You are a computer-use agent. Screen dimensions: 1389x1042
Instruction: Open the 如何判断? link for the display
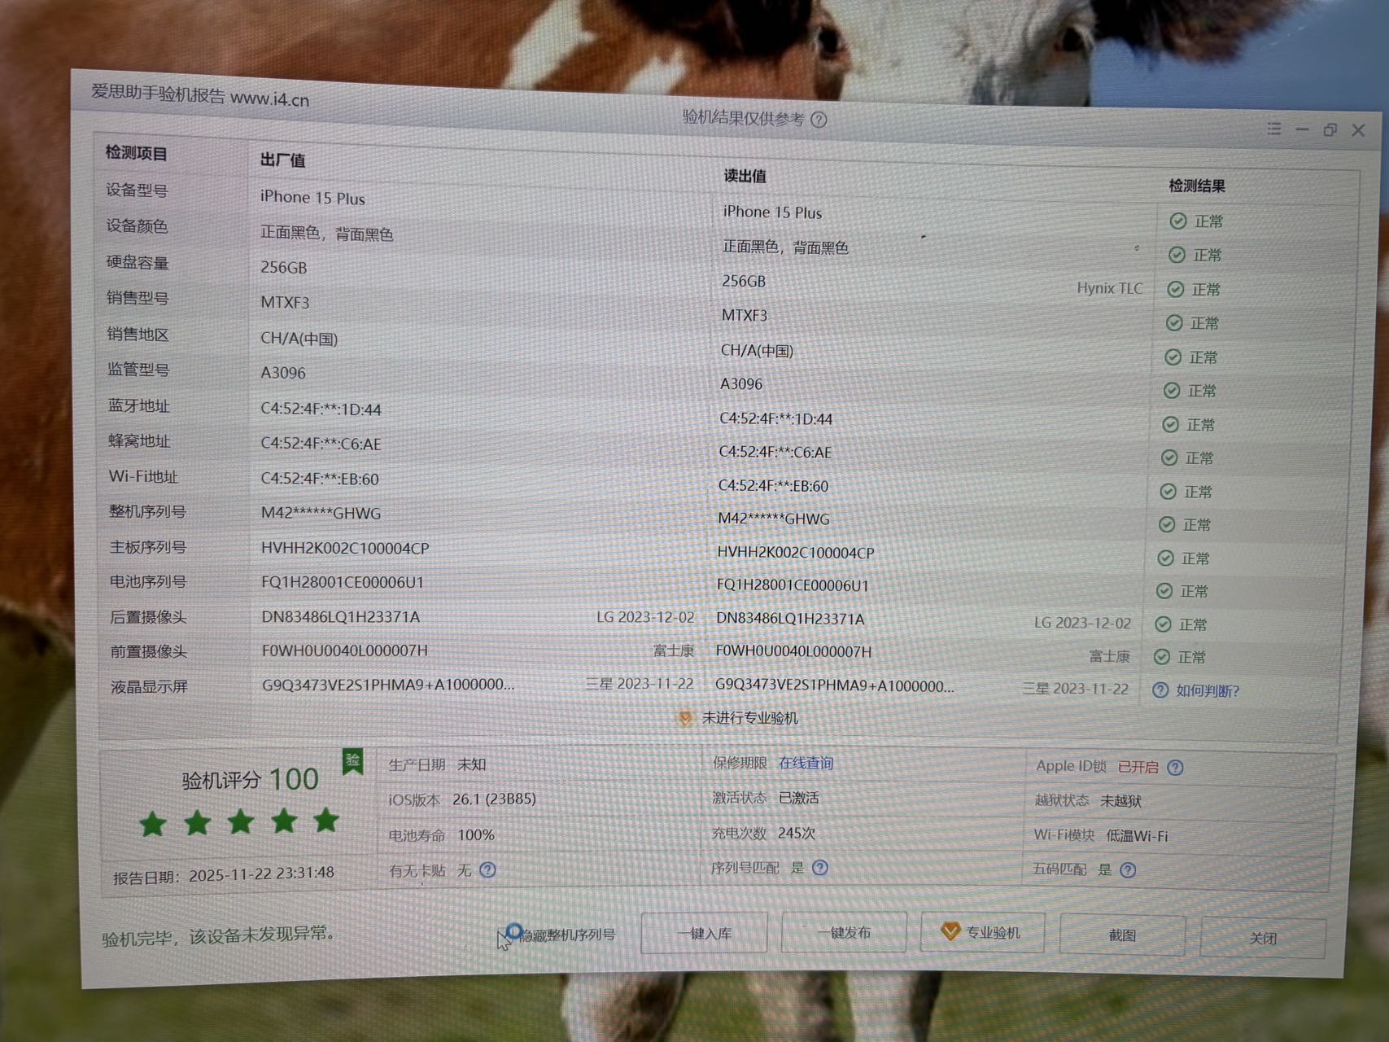pyautogui.click(x=1208, y=691)
